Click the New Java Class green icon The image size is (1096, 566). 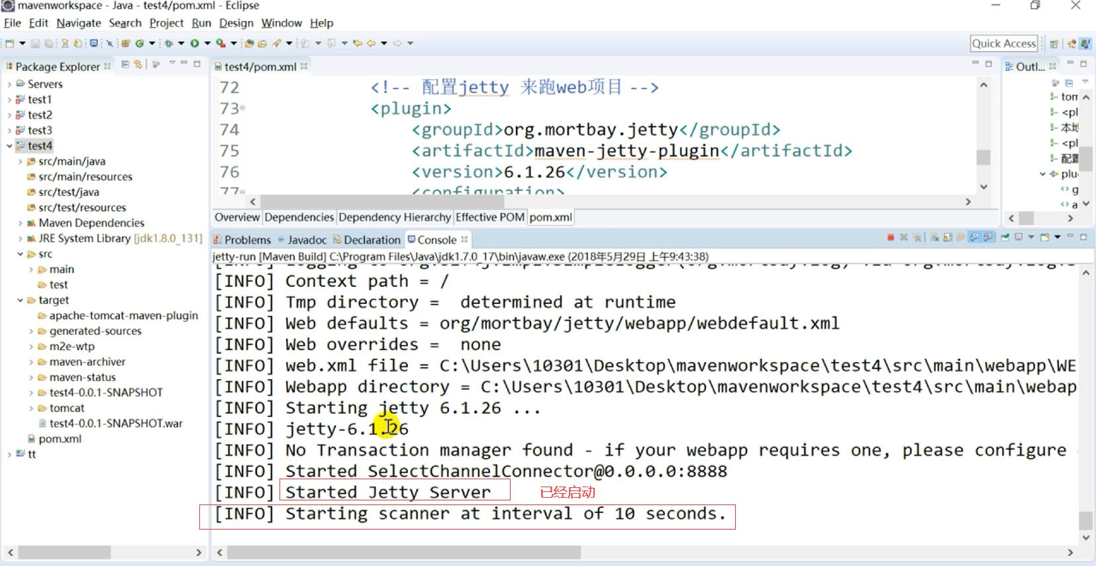[140, 44]
